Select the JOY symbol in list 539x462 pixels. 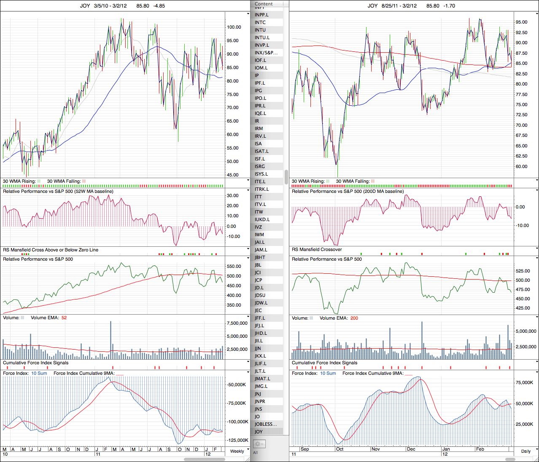259,432
